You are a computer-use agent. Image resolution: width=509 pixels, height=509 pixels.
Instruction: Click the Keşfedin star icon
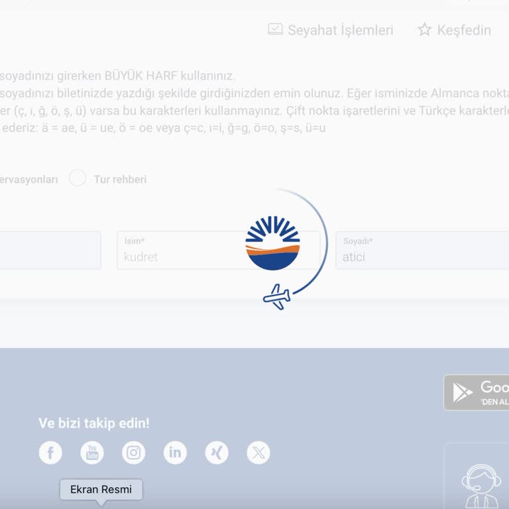424,29
